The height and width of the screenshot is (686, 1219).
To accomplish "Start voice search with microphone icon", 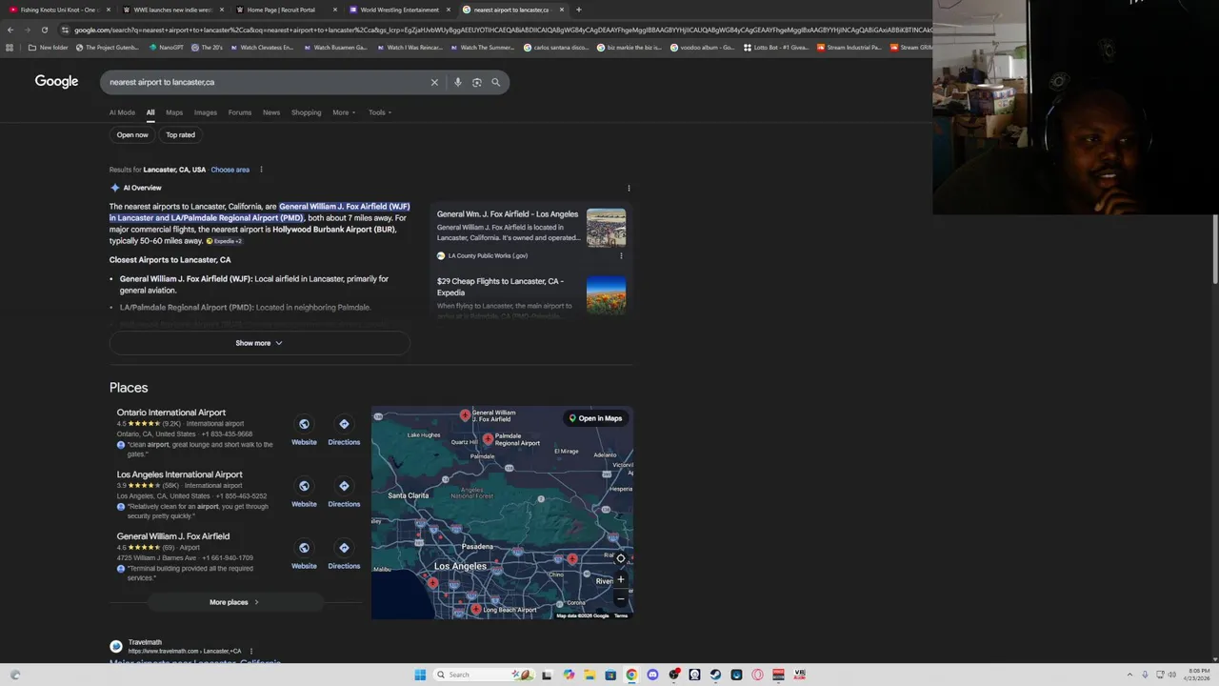I will 458,82.
